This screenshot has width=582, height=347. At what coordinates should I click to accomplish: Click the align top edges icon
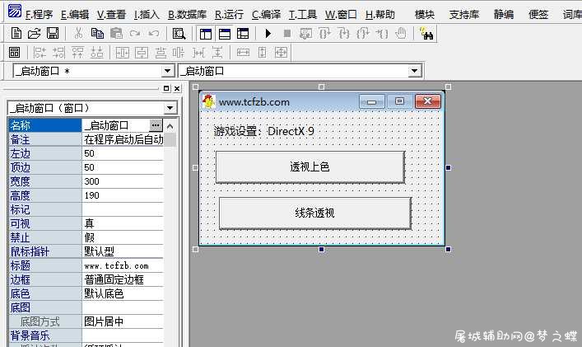[77, 53]
